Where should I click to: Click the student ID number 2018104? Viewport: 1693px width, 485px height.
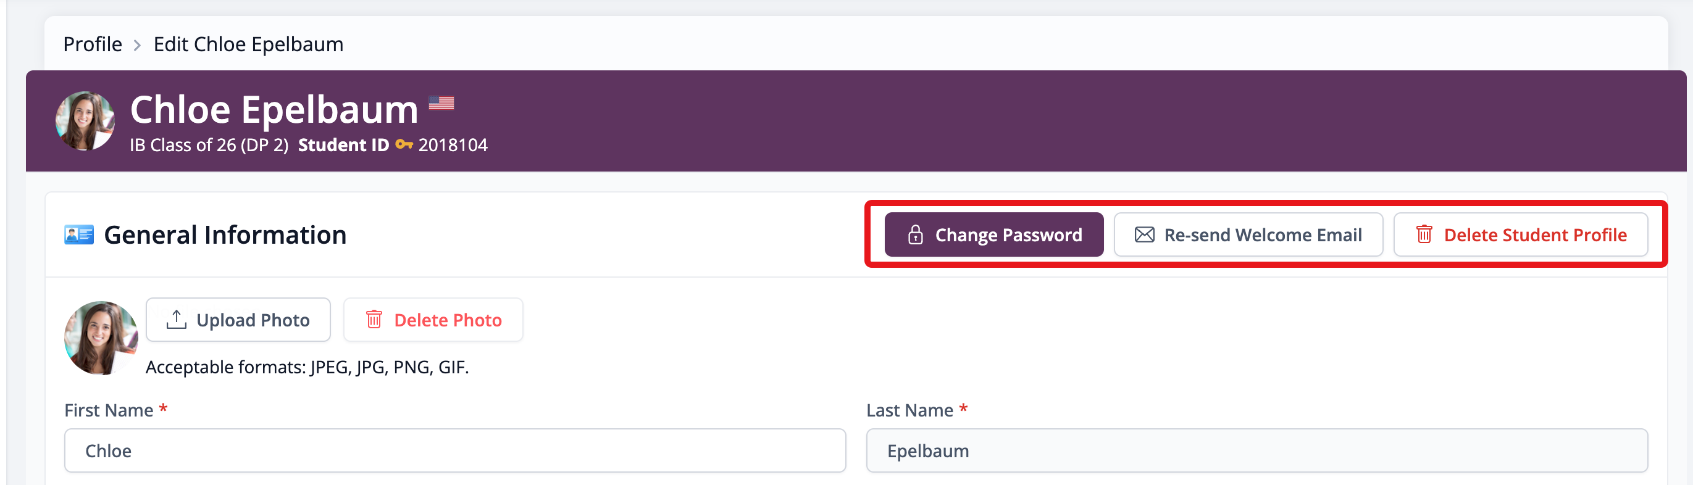pos(453,144)
